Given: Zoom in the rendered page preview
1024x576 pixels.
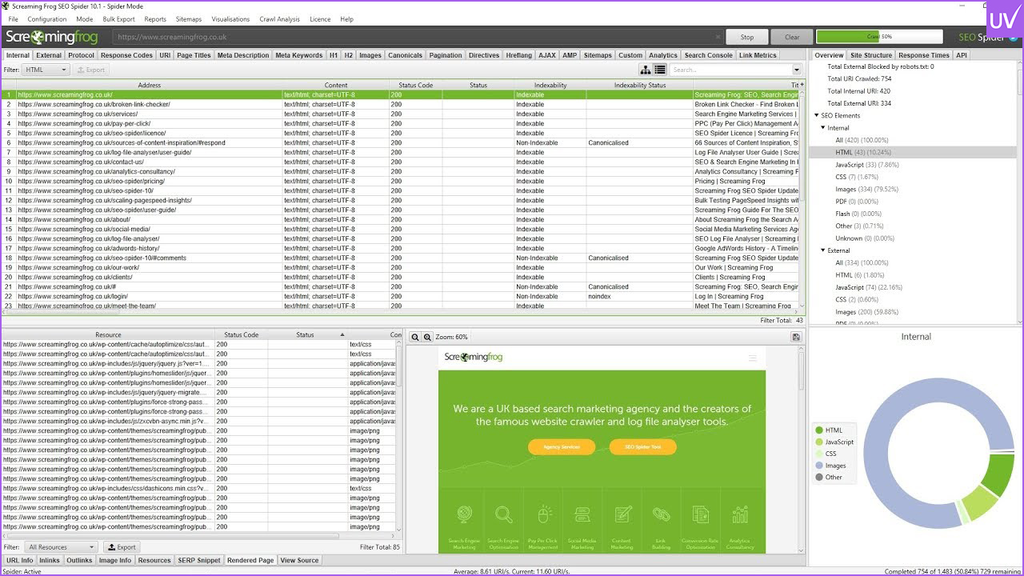Looking at the screenshot, I should pyautogui.click(x=427, y=338).
